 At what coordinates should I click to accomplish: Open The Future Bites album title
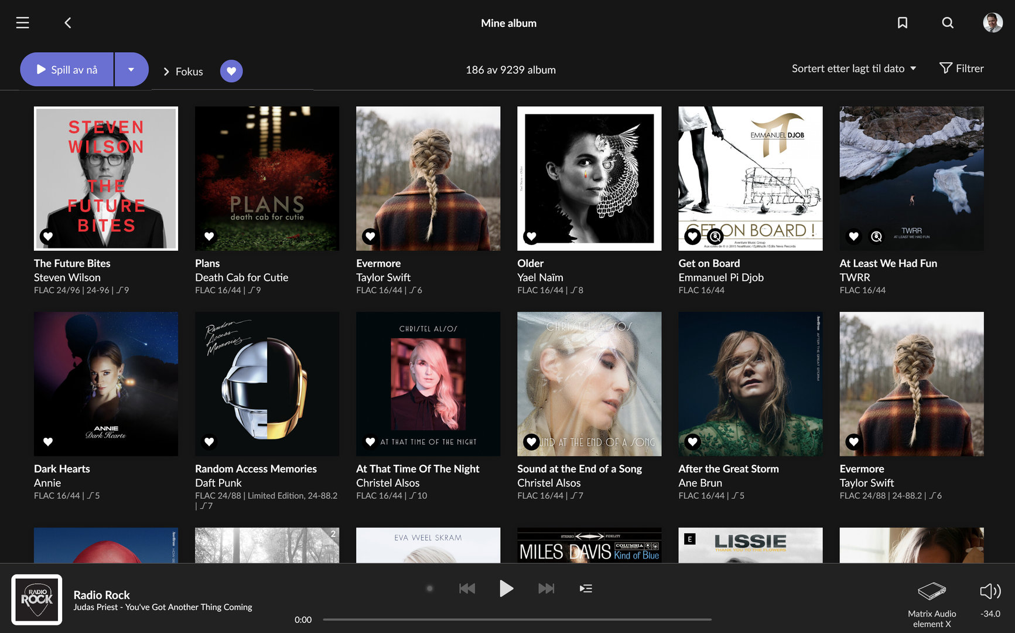(x=72, y=263)
